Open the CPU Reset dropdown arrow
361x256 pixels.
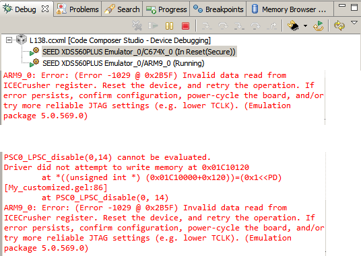305,26
